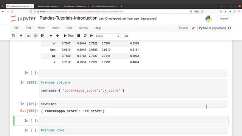Click the Logout button

(x=224, y=19)
